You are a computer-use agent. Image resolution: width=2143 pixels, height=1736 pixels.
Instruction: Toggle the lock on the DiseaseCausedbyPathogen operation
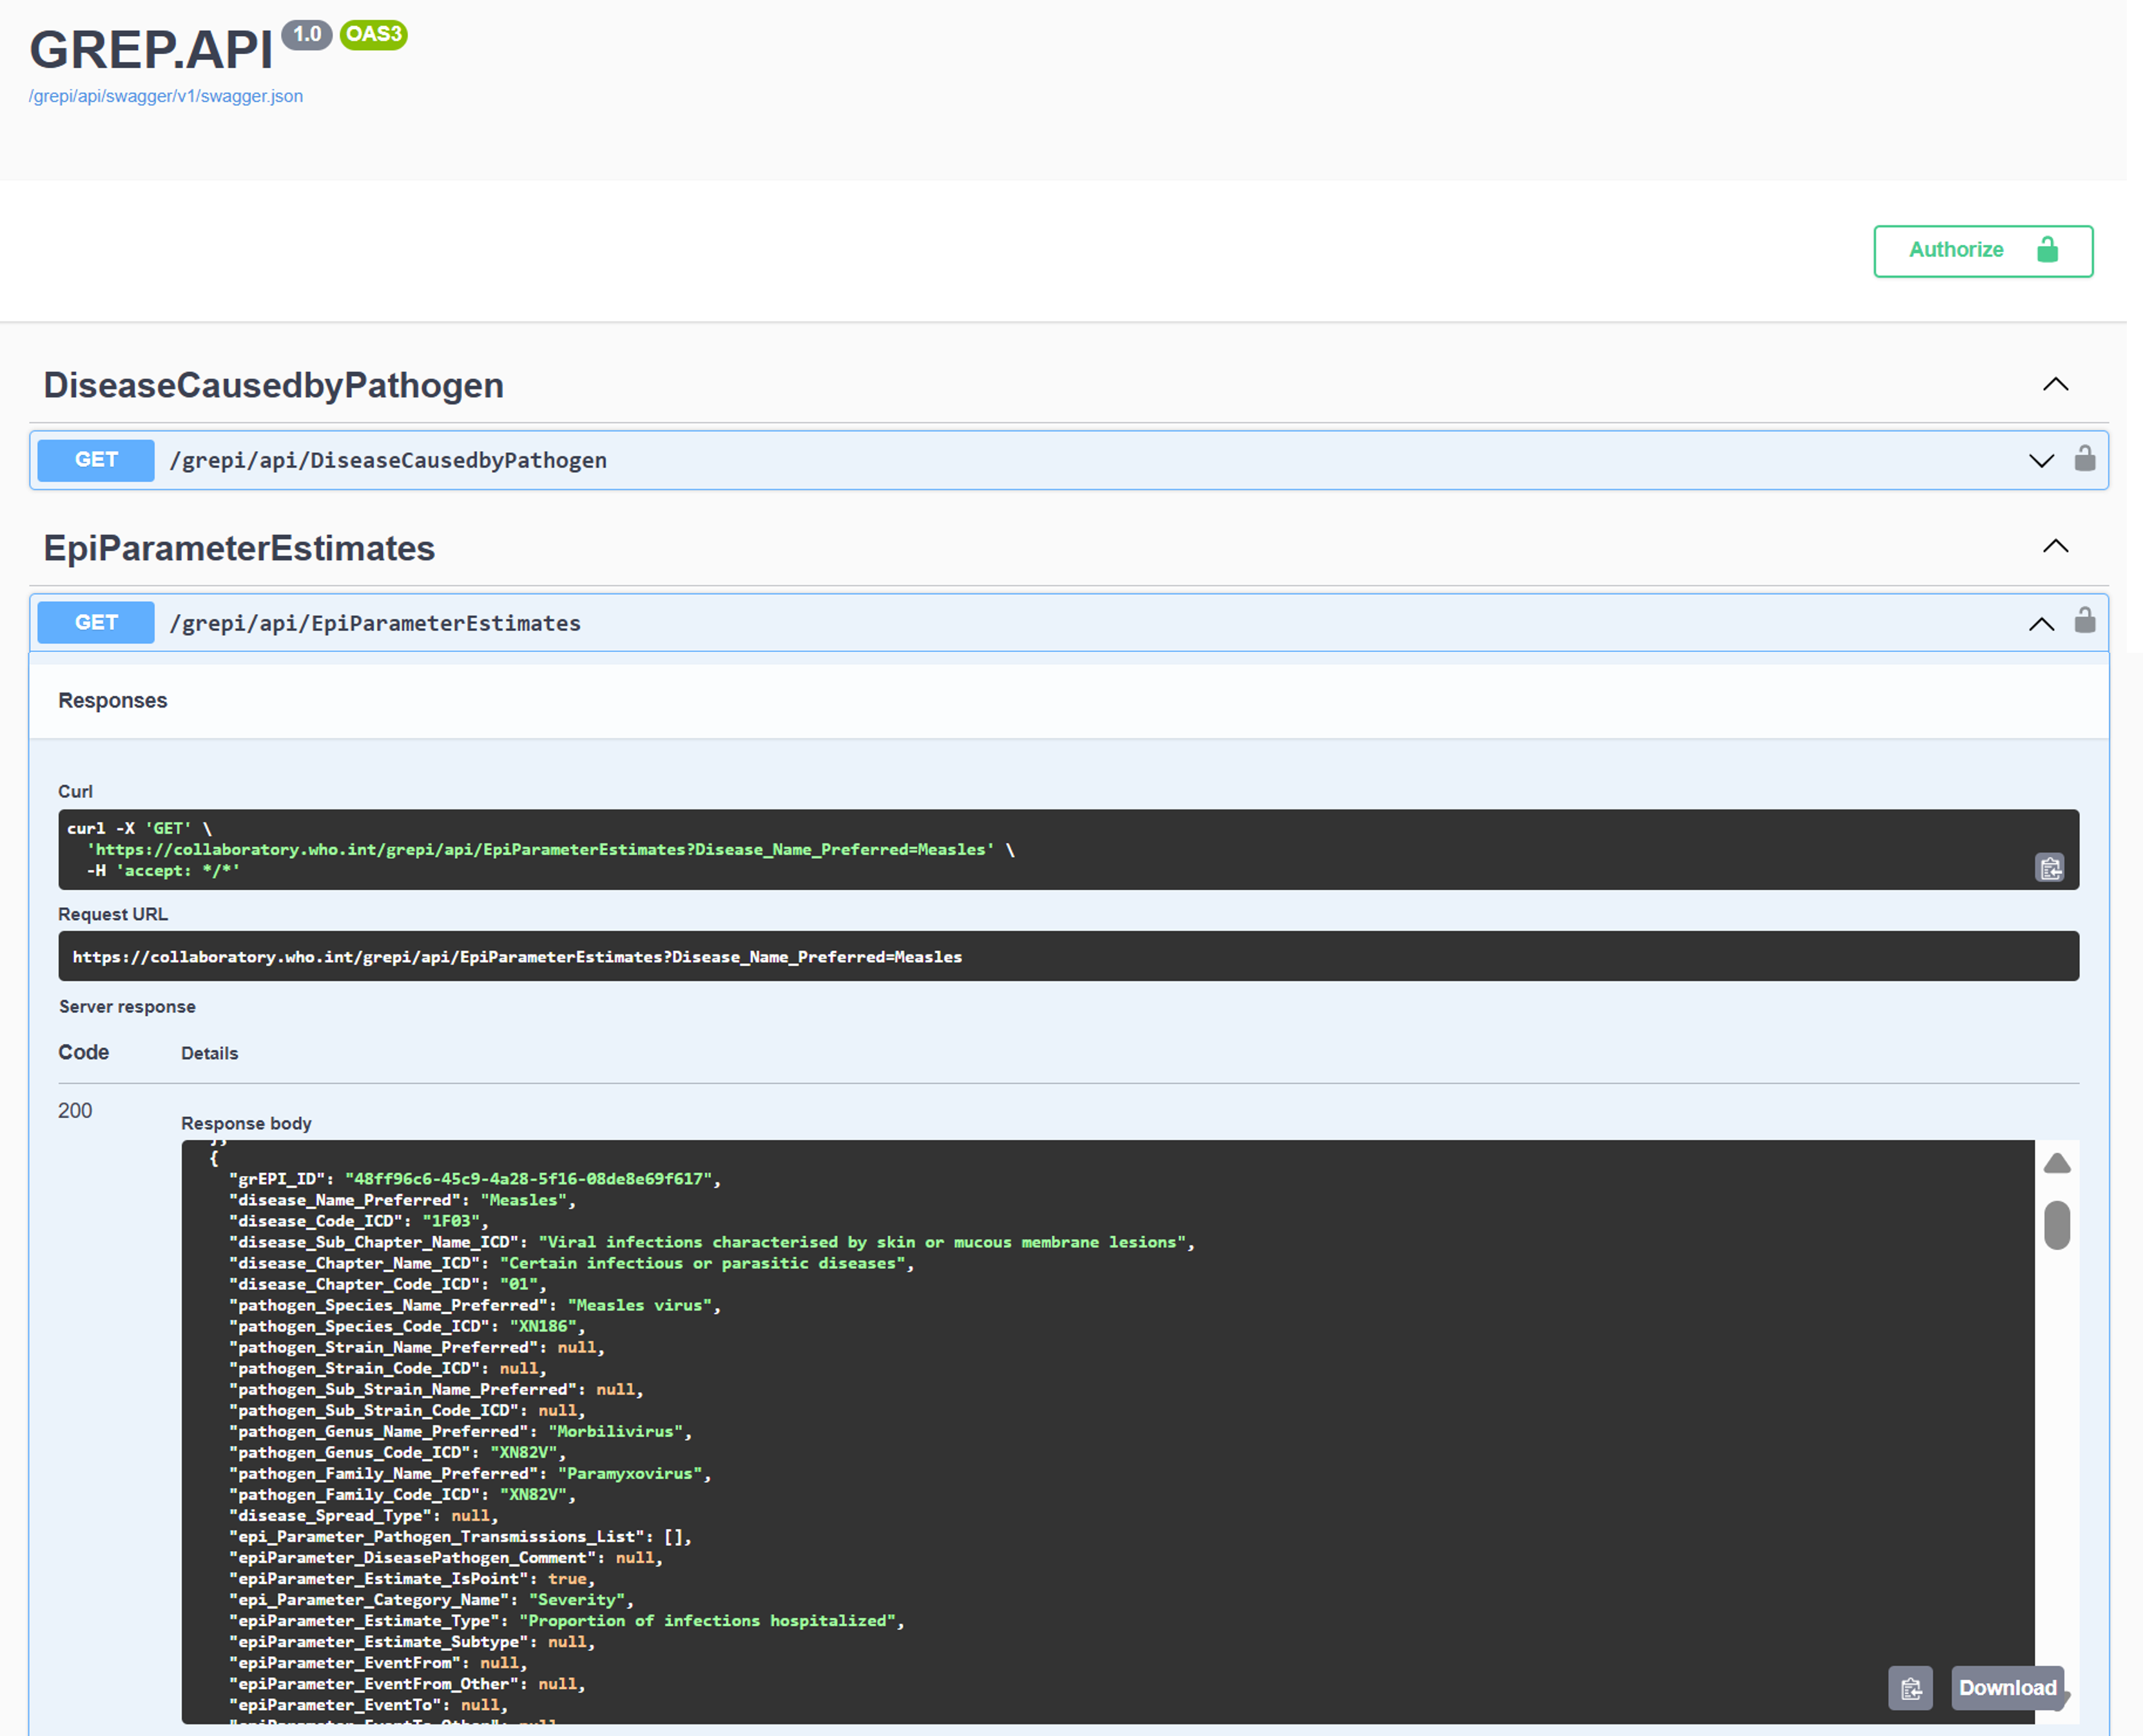2086,459
